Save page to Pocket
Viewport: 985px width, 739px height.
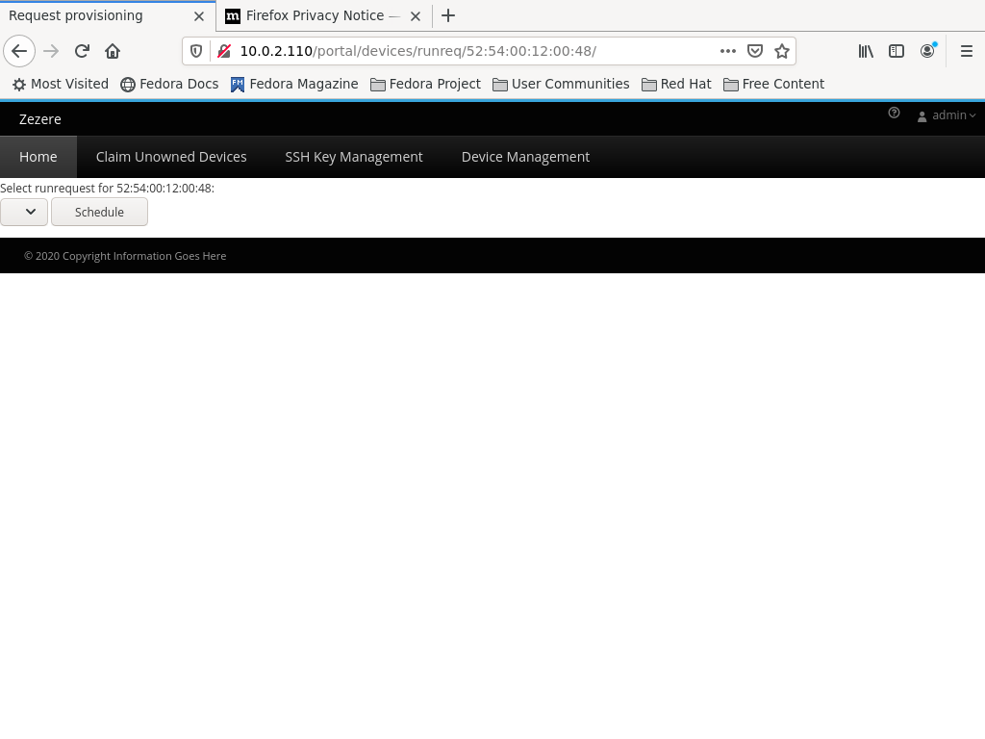[755, 51]
